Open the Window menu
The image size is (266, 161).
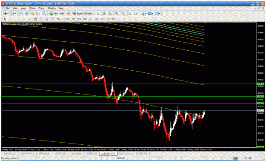[51, 8]
